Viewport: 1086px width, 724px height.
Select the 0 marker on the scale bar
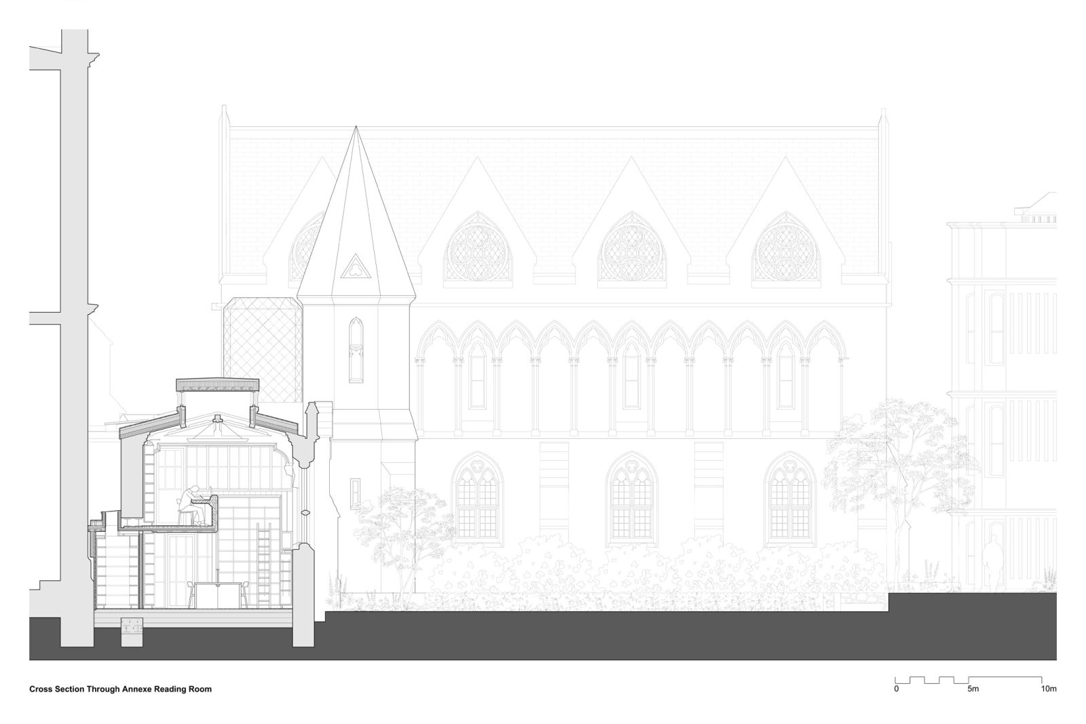(895, 689)
